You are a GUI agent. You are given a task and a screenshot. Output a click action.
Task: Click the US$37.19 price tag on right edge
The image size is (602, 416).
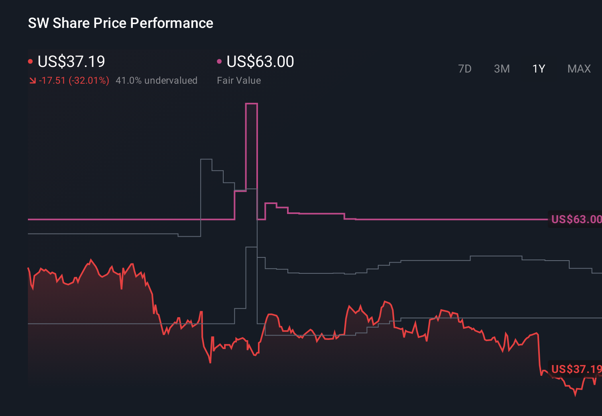tap(575, 370)
